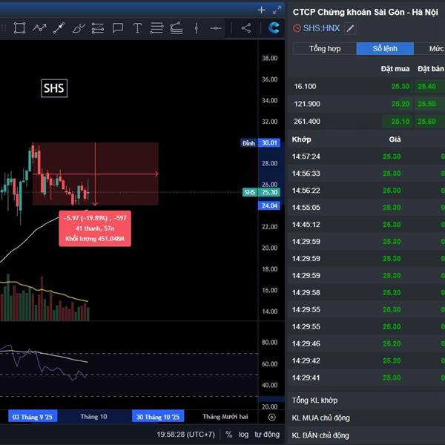Click ask price 25.40 in order book
Image resolution: width=445 pixels, height=445 pixels.
pos(426,86)
